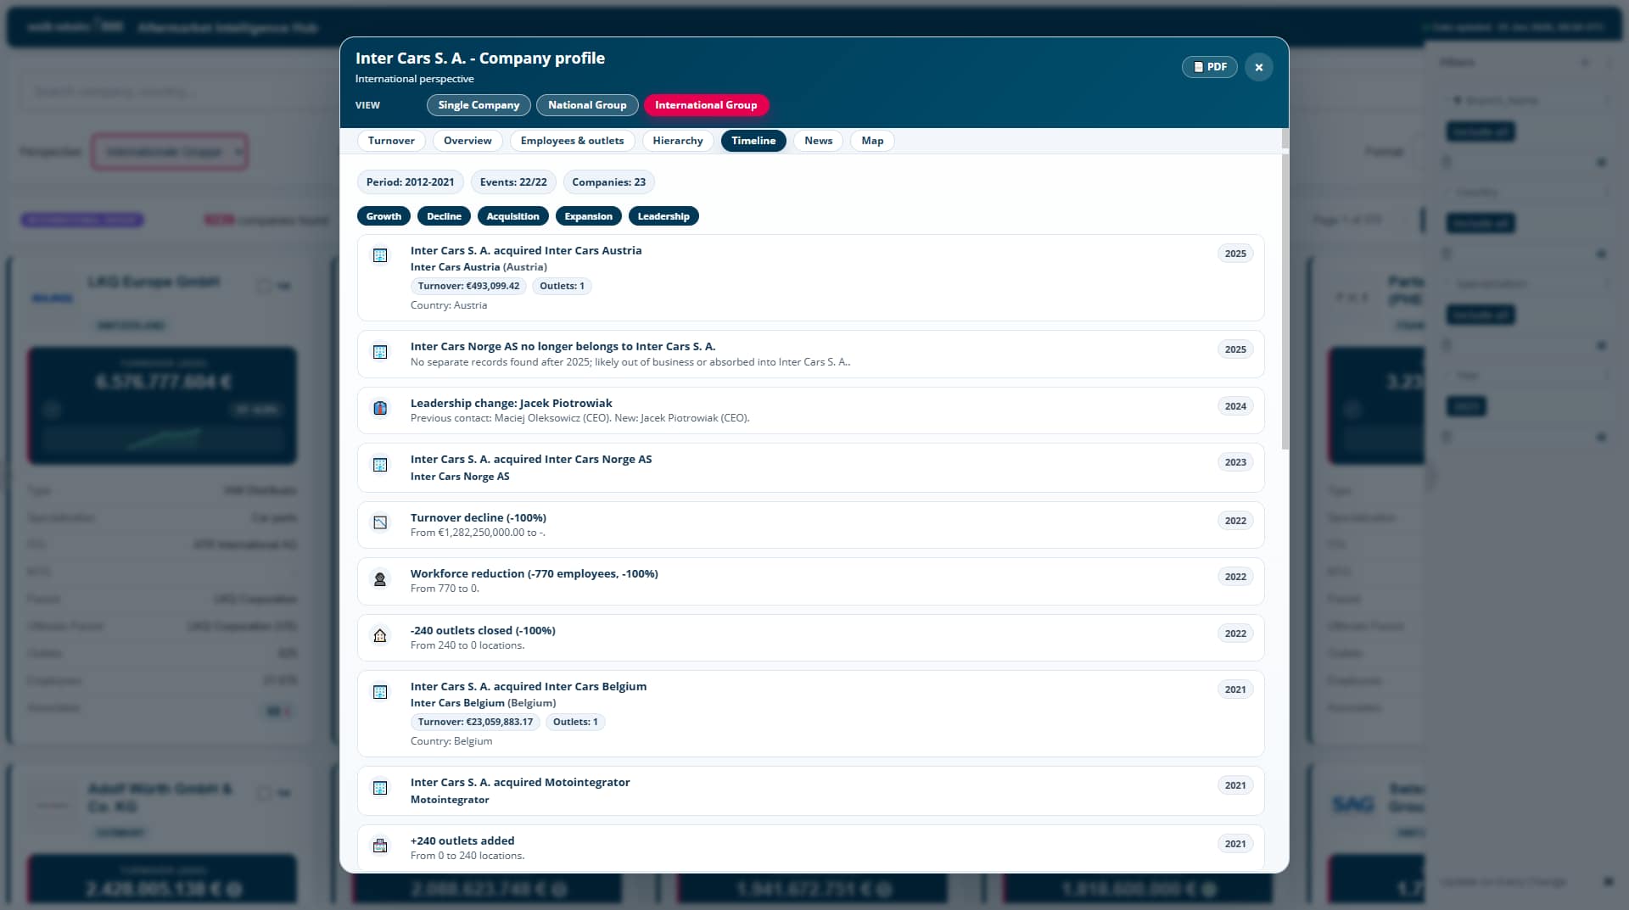1629x910 pixels.
Task: Toggle the Acquisition event filter
Action: point(512,216)
